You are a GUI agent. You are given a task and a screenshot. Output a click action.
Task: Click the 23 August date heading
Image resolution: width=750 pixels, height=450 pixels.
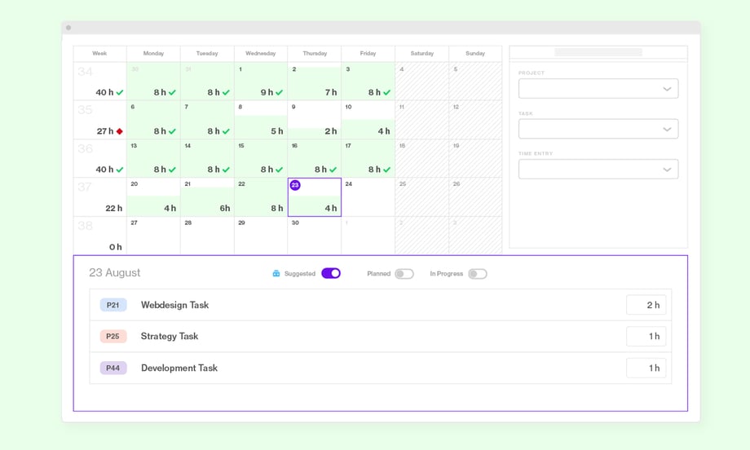click(x=114, y=272)
